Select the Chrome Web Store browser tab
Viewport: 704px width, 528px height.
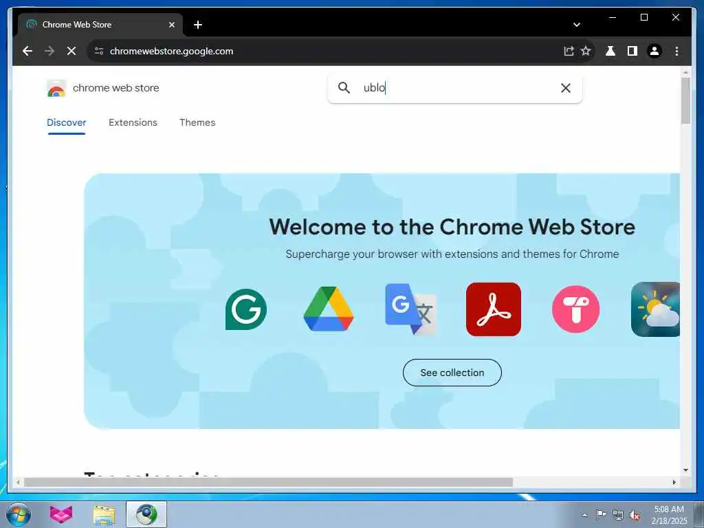[100, 25]
